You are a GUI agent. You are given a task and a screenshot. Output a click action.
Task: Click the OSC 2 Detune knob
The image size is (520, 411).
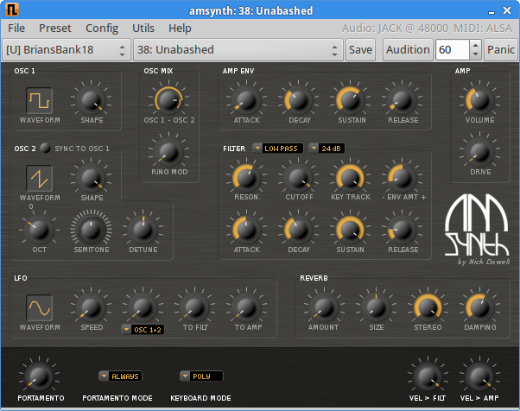point(143,230)
